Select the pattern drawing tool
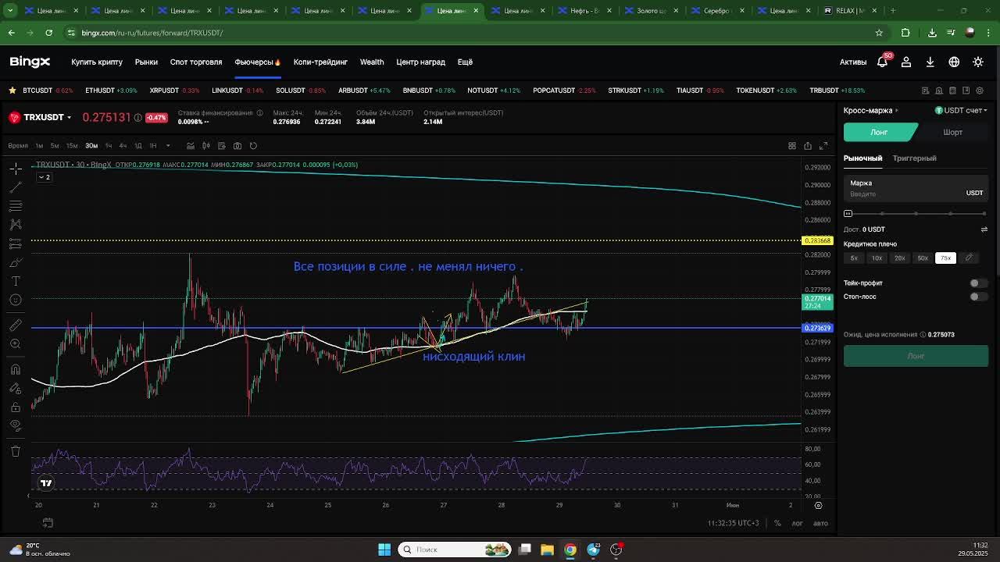 tap(16, 225)
